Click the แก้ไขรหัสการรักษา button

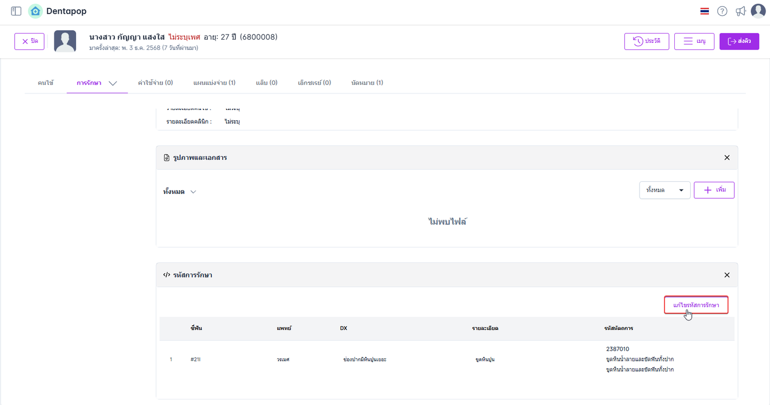click(x=696, y=305)
